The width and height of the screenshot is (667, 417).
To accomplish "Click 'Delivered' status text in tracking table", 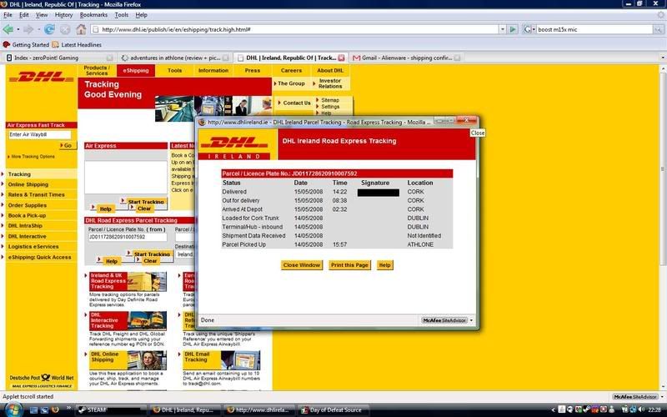I will pos(234,192).
